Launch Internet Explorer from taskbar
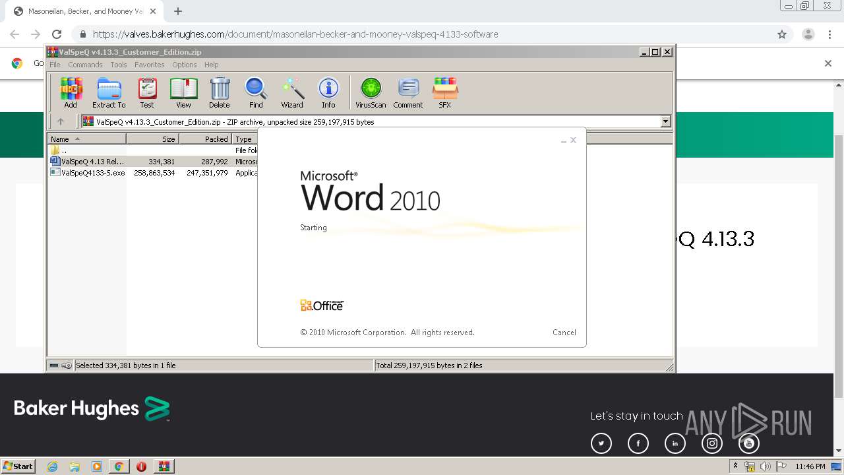 click(52, 466)
